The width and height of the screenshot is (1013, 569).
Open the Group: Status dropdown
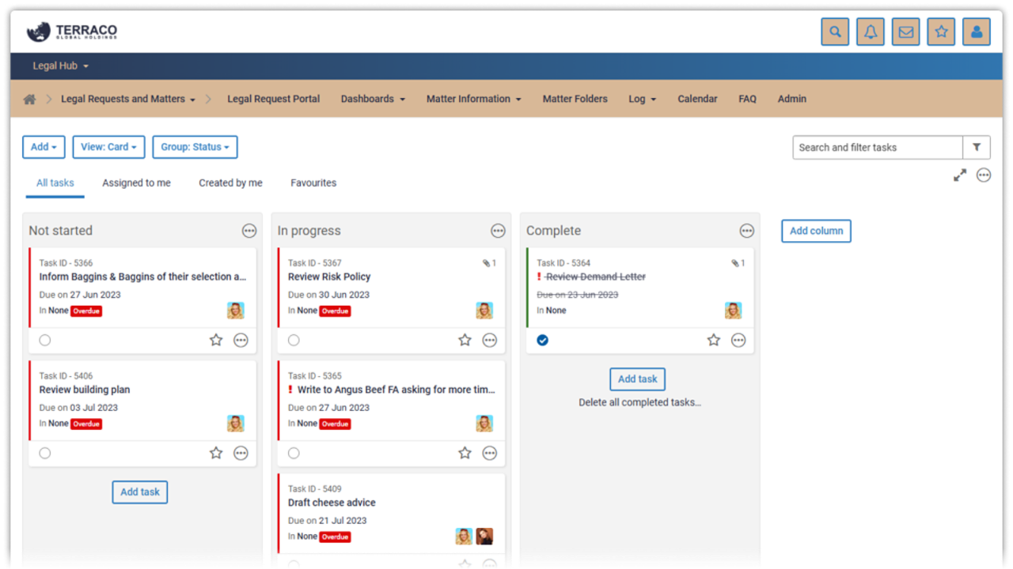pos(195,147)
